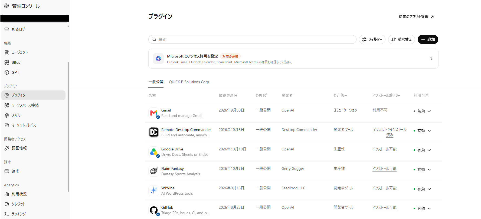Click Gmail's 利用不可 policy text

point(380,110)
